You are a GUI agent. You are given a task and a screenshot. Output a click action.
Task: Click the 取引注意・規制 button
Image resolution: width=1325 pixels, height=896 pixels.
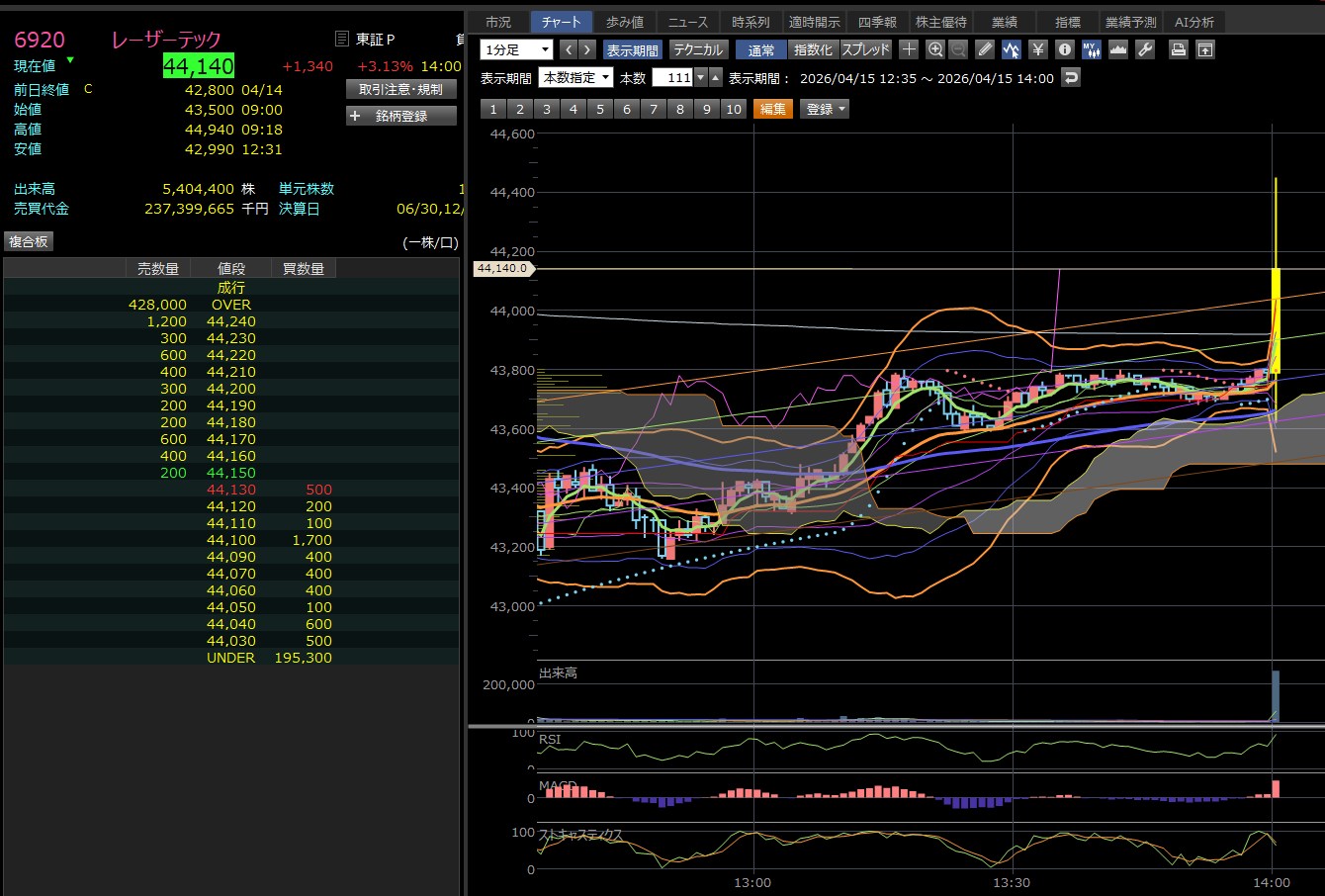click(x=401, y=89)
